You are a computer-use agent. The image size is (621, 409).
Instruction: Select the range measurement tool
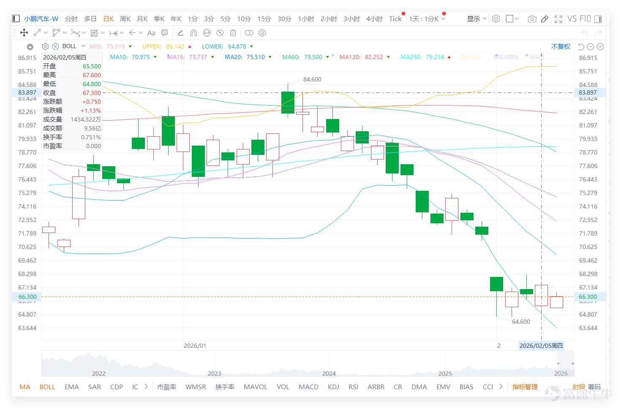(113, 33)
